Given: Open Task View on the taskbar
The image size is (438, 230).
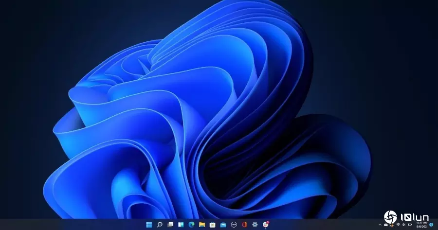Looking at the screenshot, I should (170, 225).
